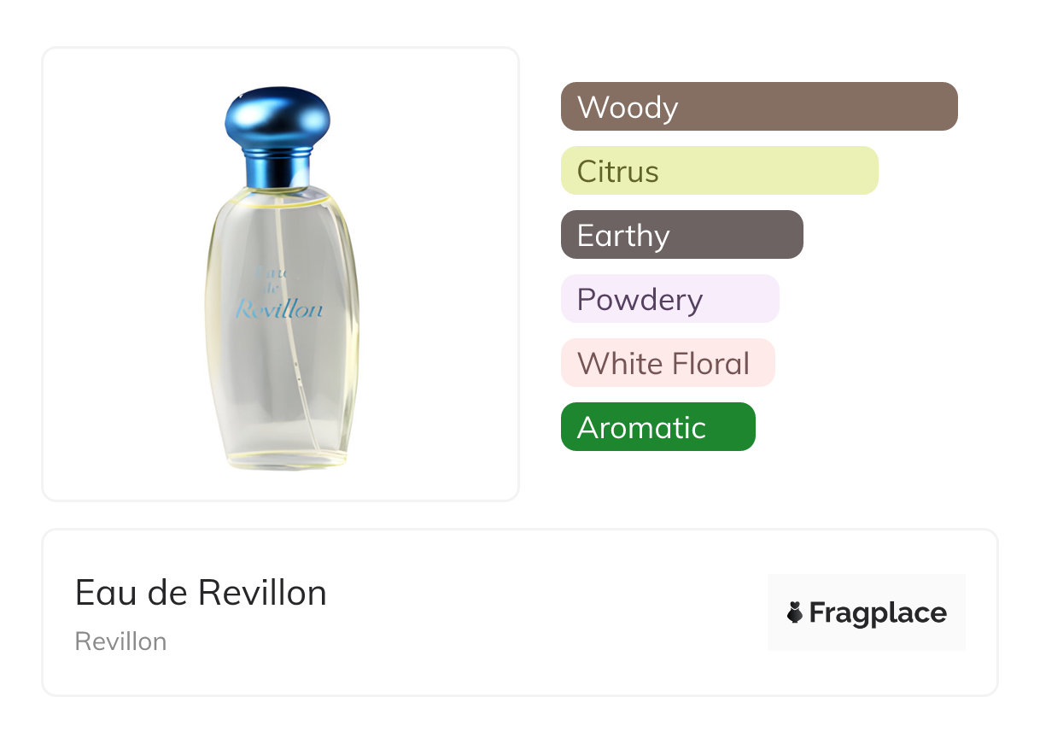Click the Fragplace wordmark text
Viewport: 1040px width, 738px height.
click(x=878, y=612)
